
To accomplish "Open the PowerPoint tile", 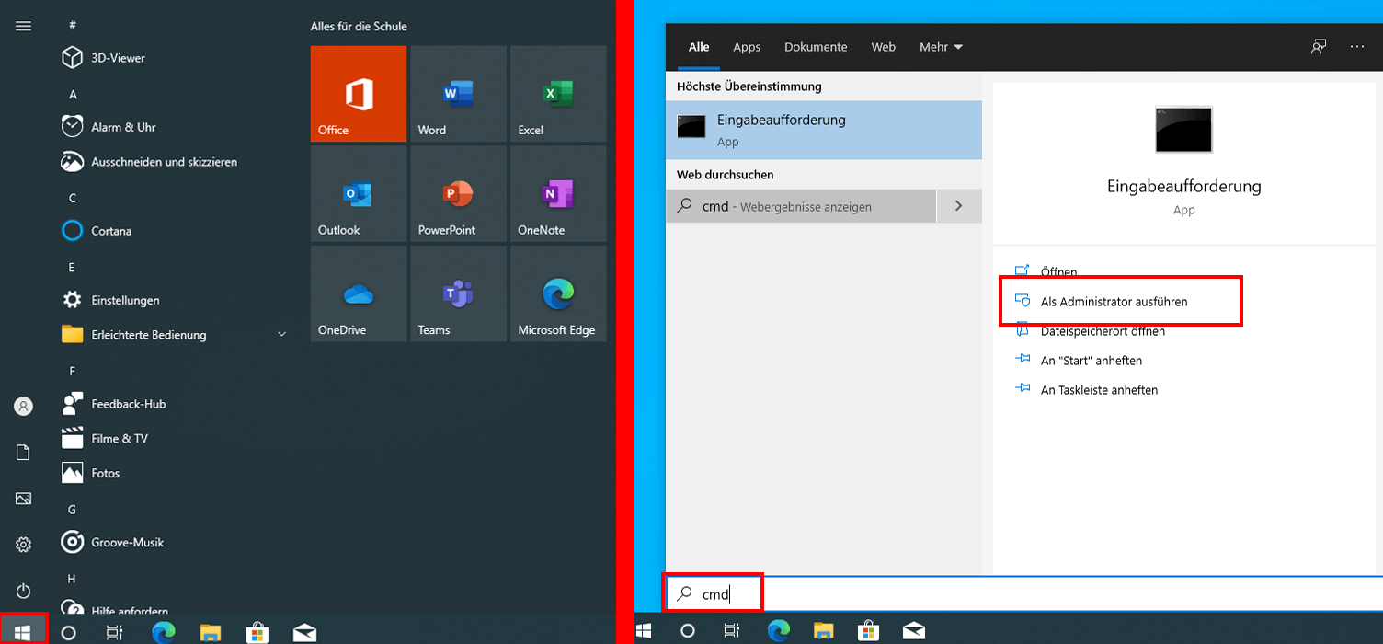I will tap(458, 194).
